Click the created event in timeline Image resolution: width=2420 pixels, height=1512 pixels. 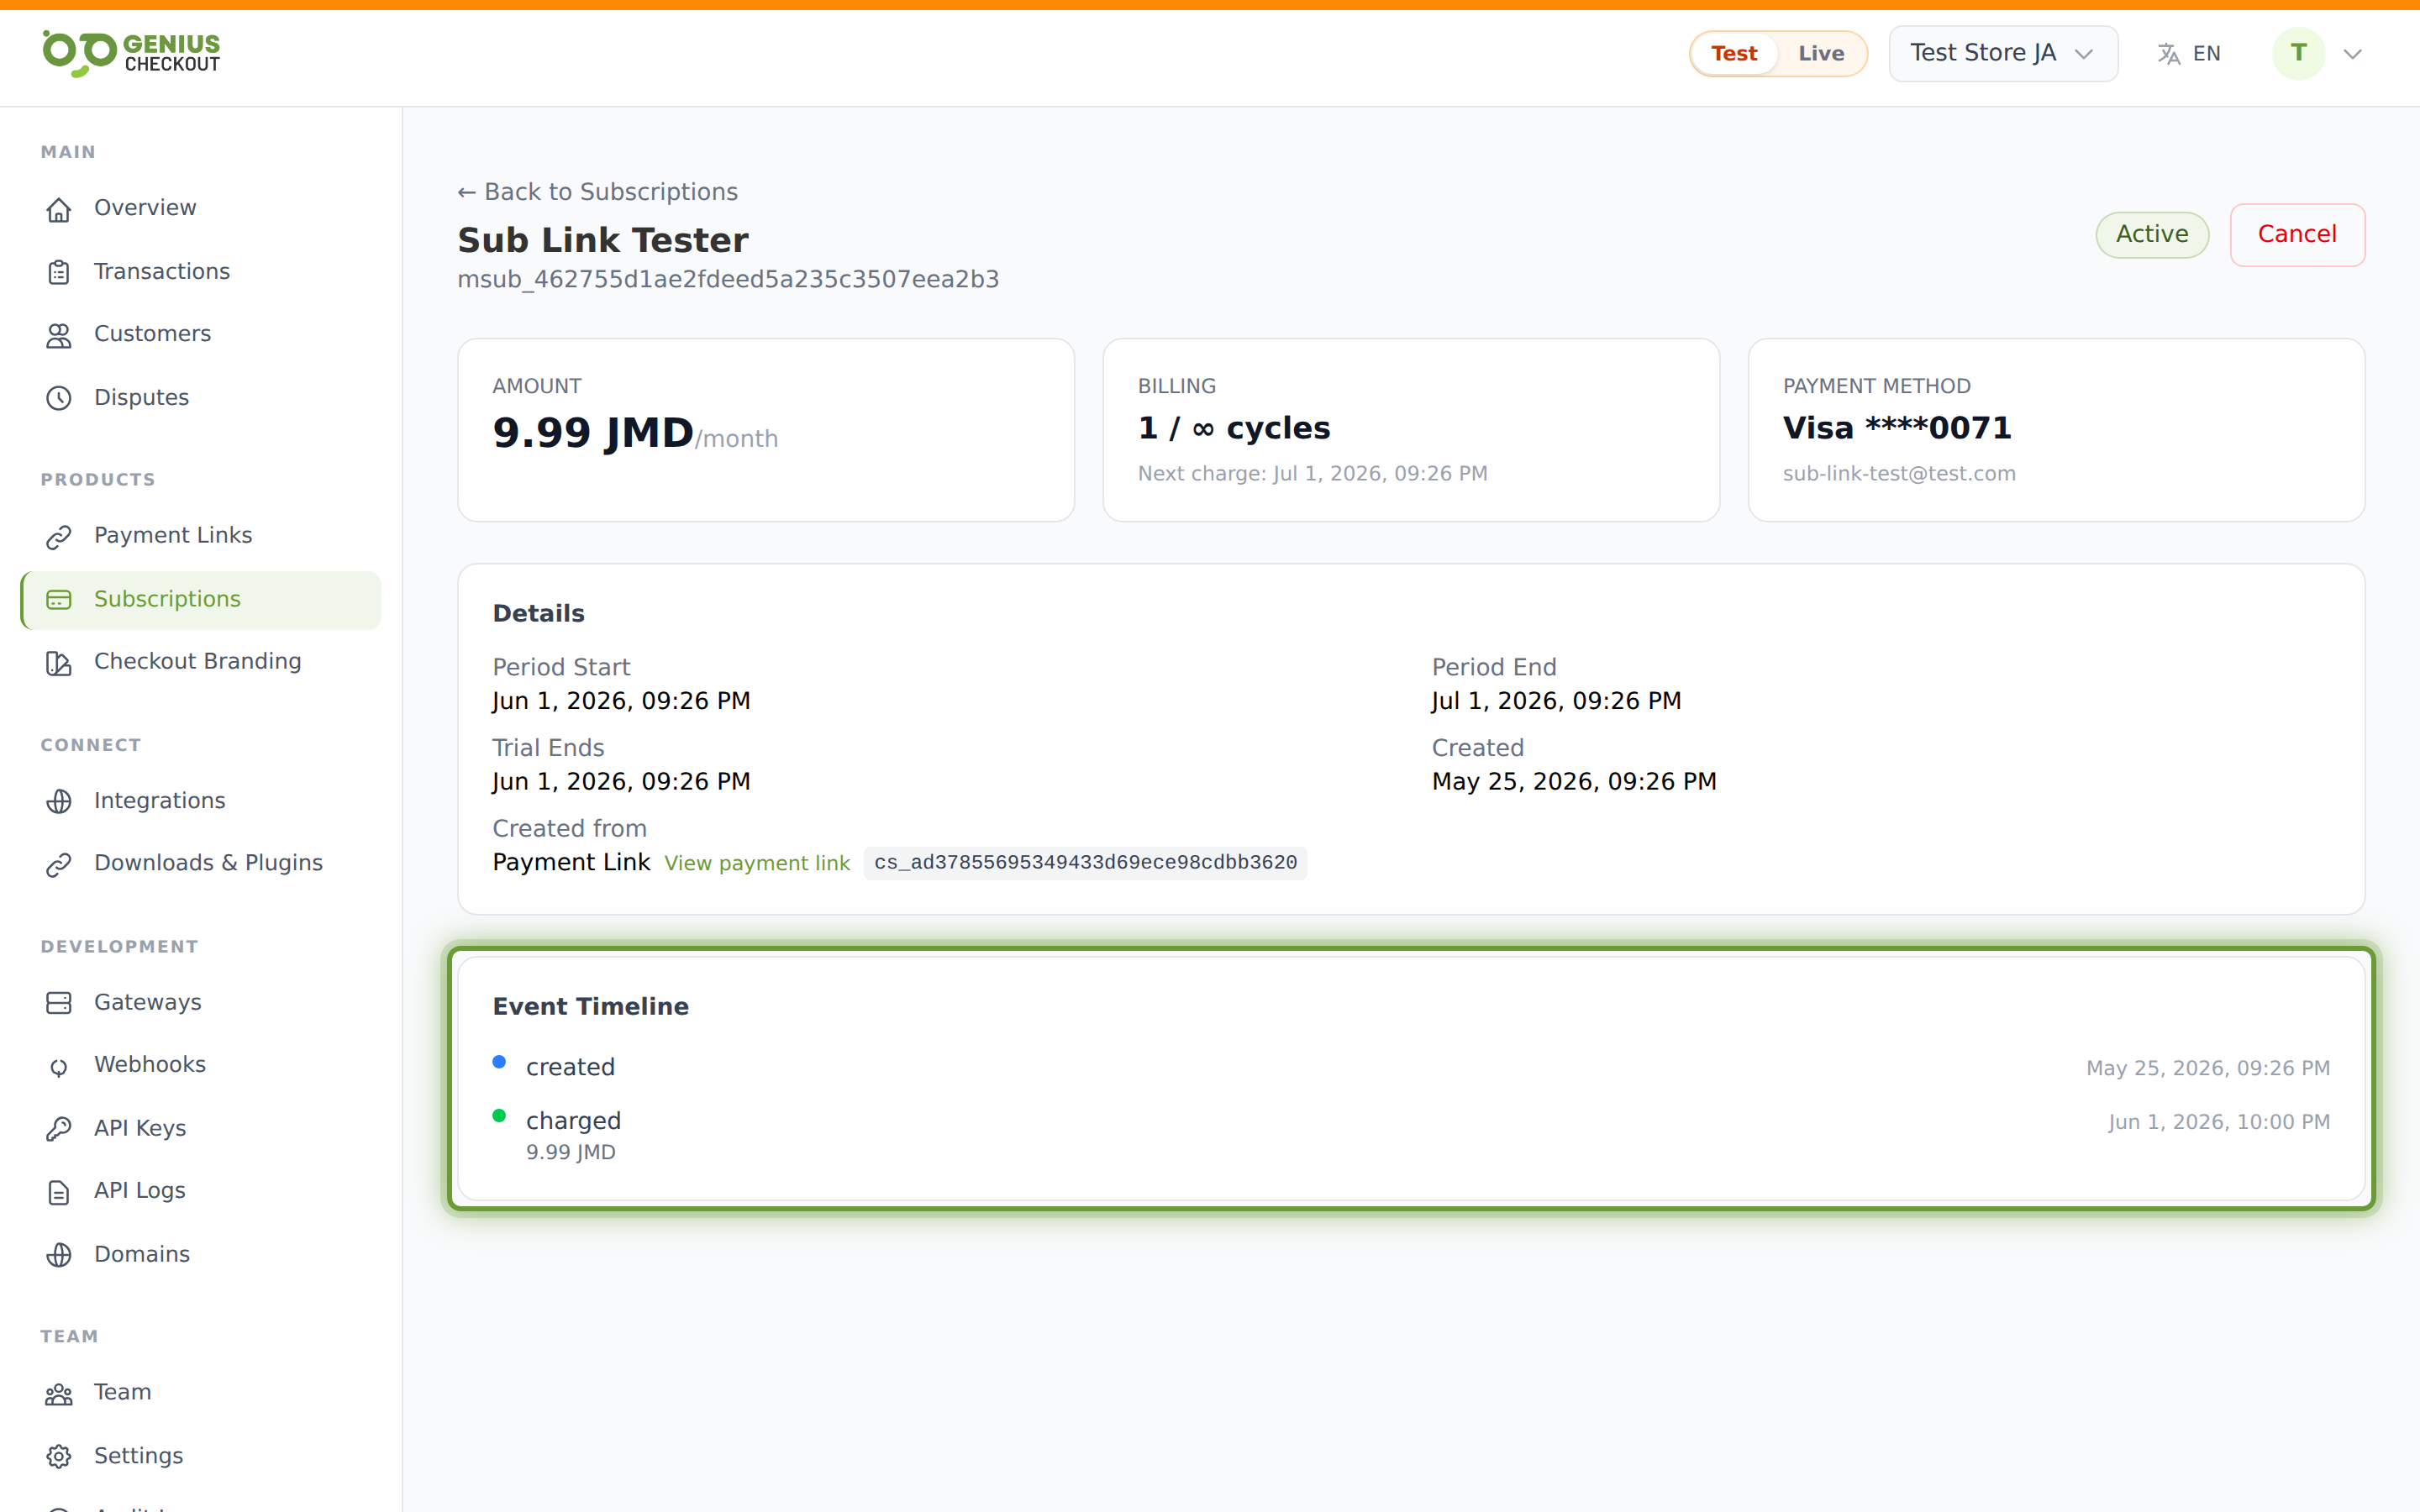[570, 1068]
